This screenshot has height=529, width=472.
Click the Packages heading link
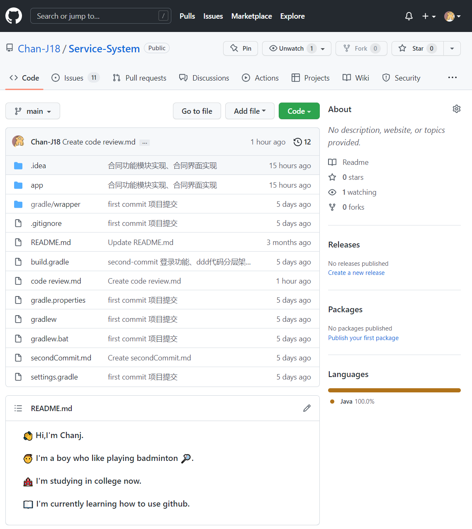[x=345, y=309]
